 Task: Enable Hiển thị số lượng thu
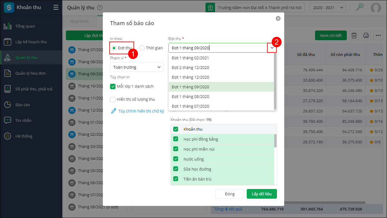[113, 99]
